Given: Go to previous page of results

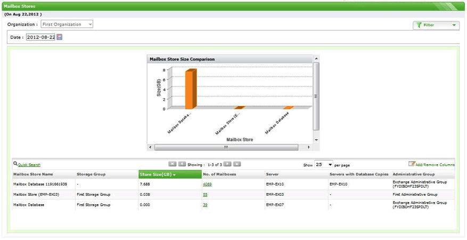Looking at the screenshot, I should point(182,164).
